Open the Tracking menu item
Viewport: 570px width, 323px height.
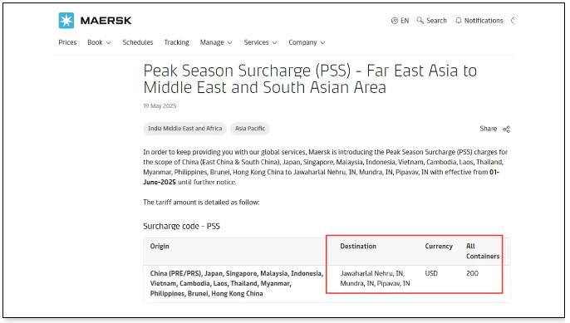(177, 42)
